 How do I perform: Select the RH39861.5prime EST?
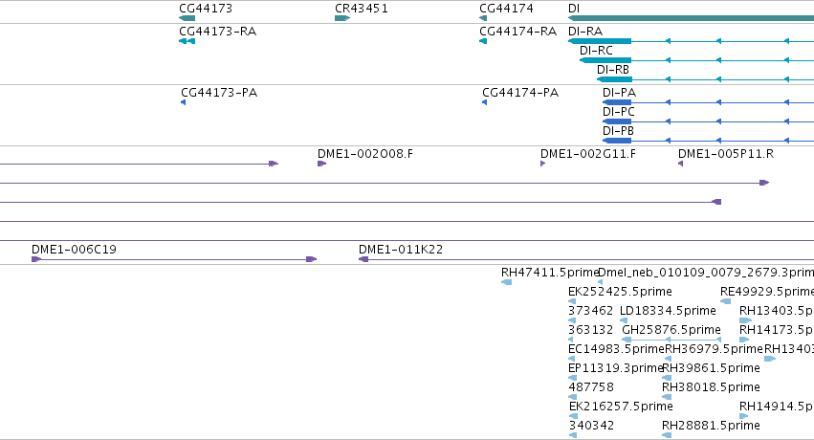[x=667, y=378]
